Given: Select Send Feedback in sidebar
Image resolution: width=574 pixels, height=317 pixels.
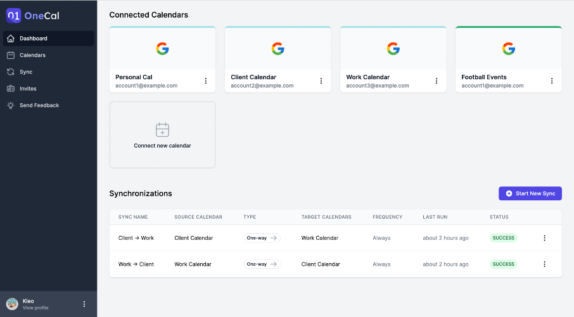Looking at the screenshot, I should [x=49, y=105].
